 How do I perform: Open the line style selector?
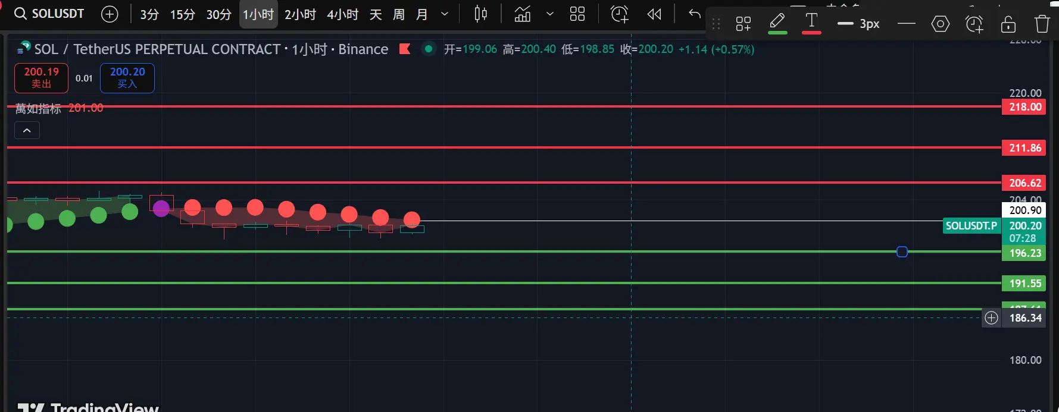[x=906, y=24]
